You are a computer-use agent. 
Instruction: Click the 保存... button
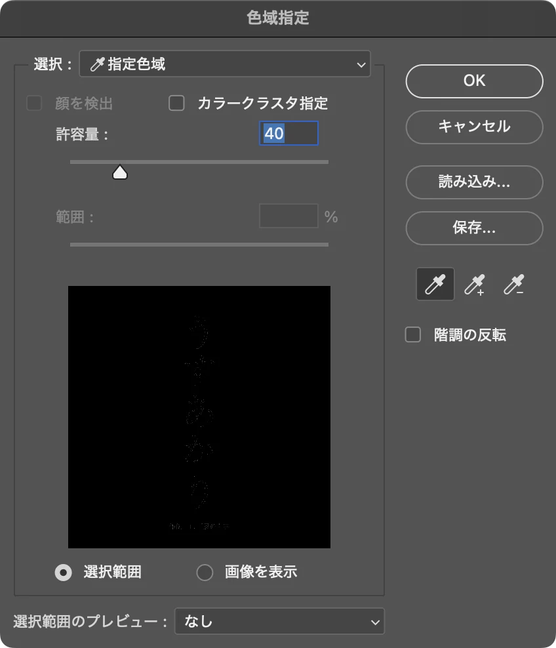[x=474, y=228]
